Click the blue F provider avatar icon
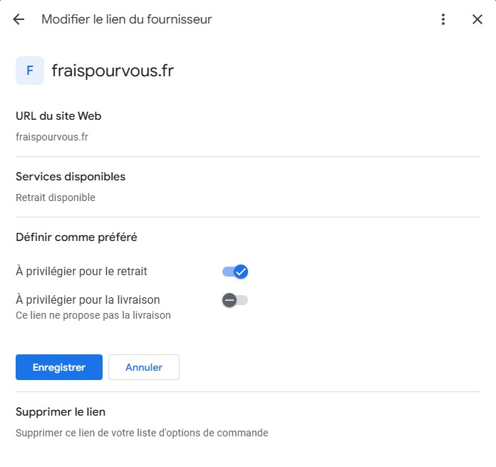 coord(30,71)
